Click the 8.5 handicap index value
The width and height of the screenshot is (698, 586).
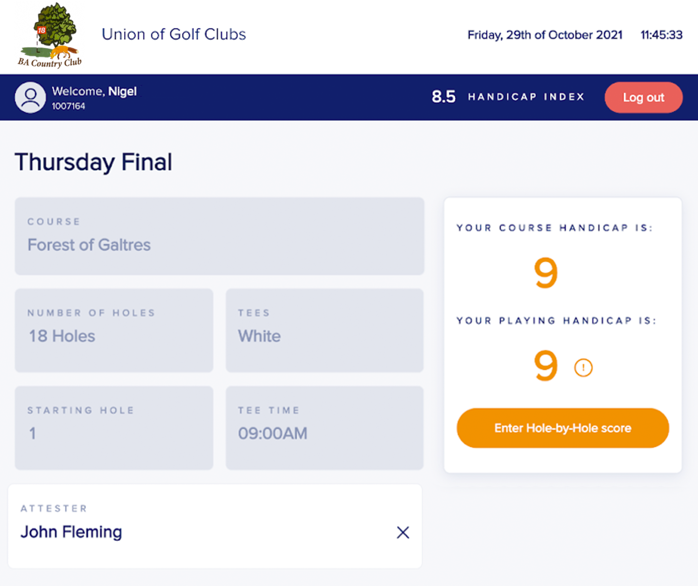443,97
